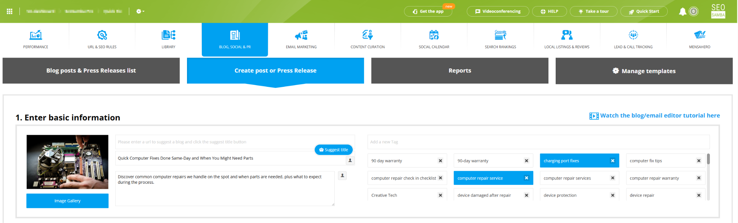Remove the computer repair warranty tag

(x=699, y=178)
